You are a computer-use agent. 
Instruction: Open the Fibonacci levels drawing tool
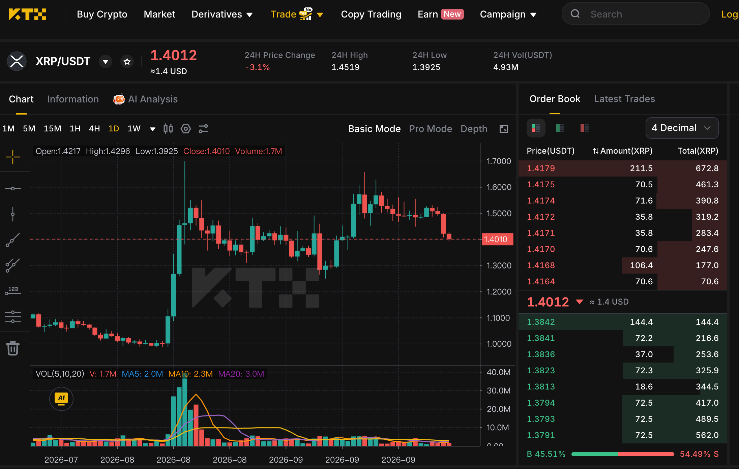point(13,317)
